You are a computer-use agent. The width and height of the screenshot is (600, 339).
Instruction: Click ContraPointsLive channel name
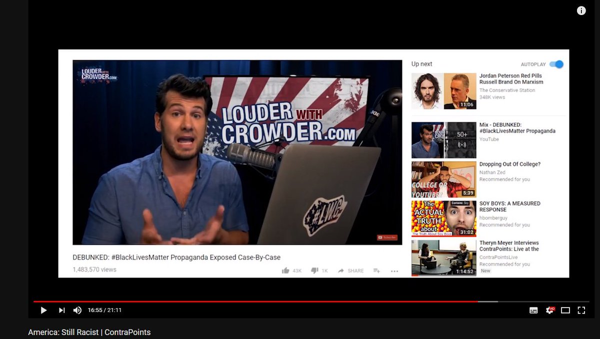tap(498, 257)
